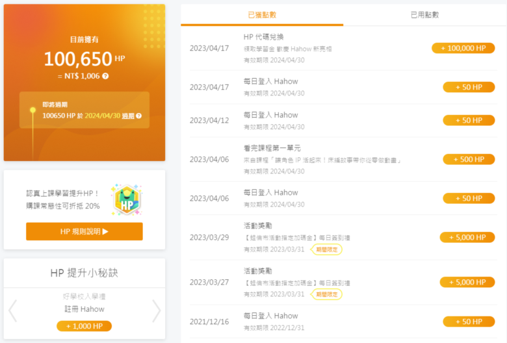This screenshot has height=343, width=507.
Task: Click 有效期限 2022/12/31 text
Action: click(274, 328)
